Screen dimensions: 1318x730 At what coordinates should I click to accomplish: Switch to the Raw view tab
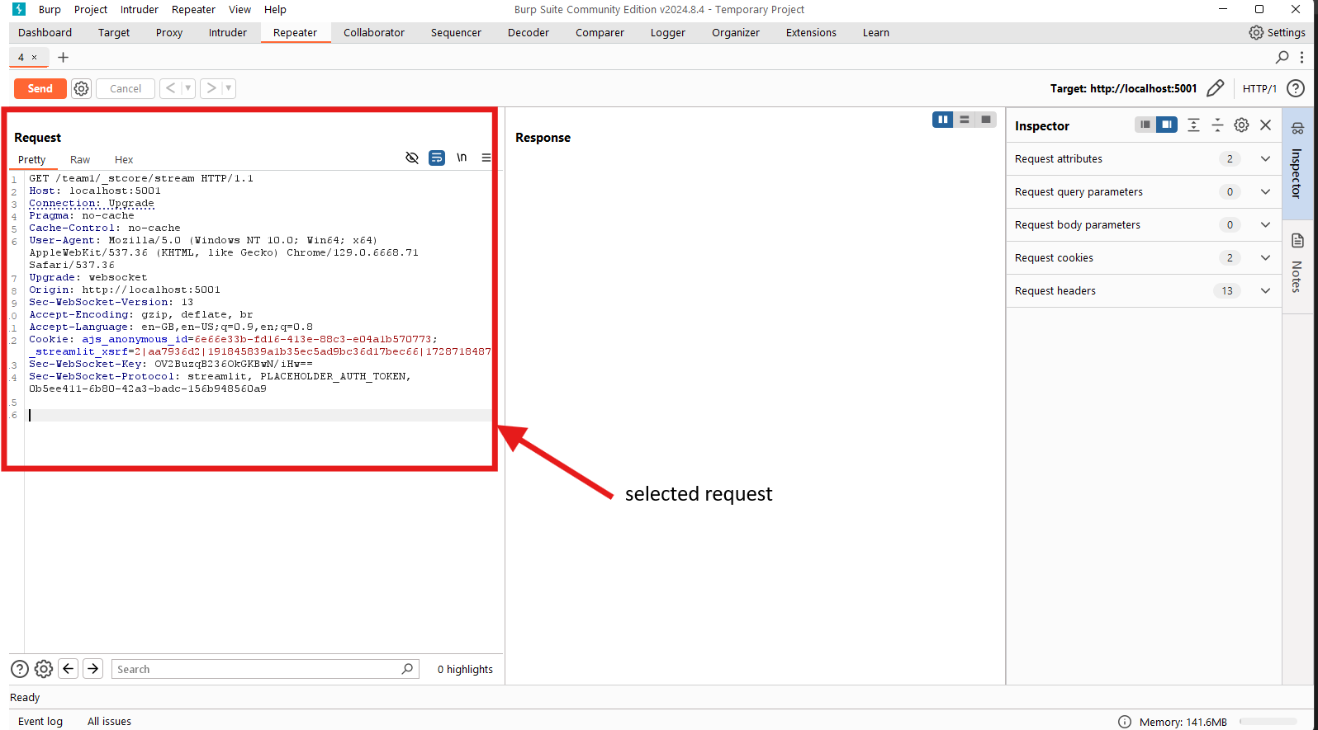[x=80, y=160]
